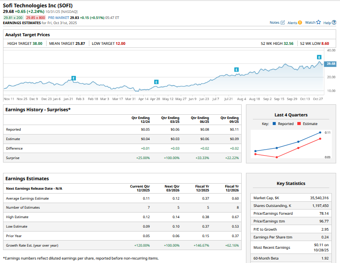Open the Notes edit icon

click(x=283, y=22)
